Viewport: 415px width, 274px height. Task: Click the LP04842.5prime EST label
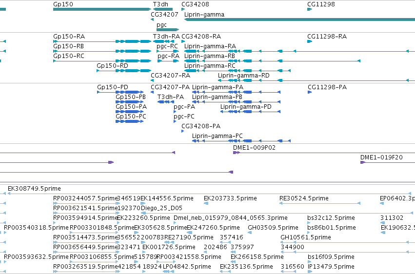[x=187, y=267]
